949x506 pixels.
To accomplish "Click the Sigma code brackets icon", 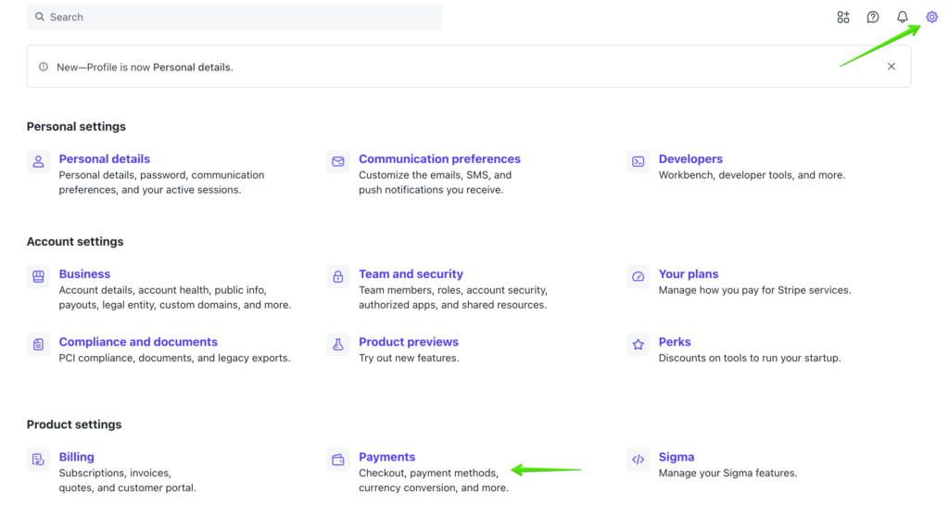I will (x=638, y=459).
